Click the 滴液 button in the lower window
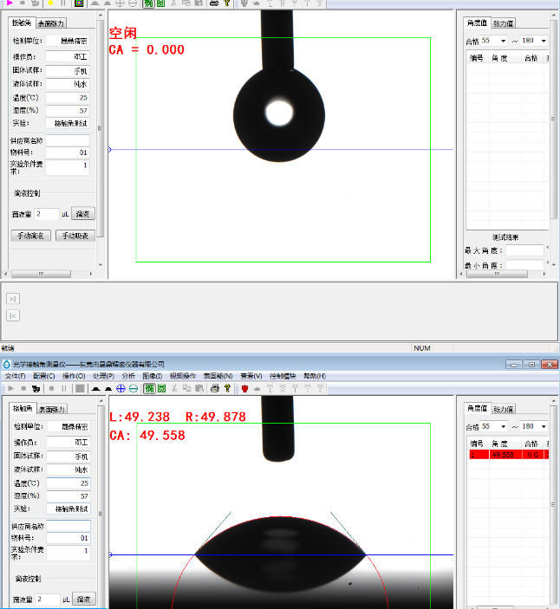The width and height of the screenshot is (560, 609). click(x=83, y=599)
